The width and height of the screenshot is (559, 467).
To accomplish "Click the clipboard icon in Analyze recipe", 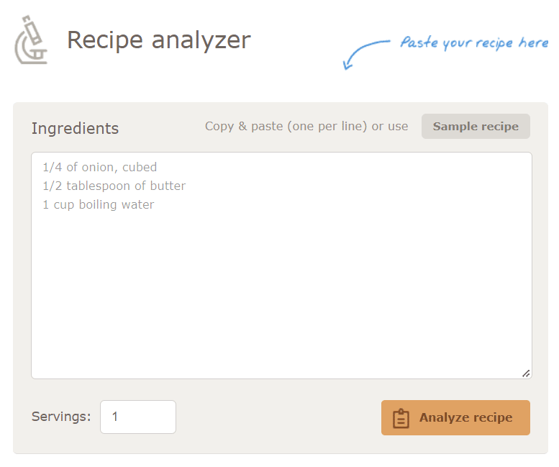I will point(401,418).
